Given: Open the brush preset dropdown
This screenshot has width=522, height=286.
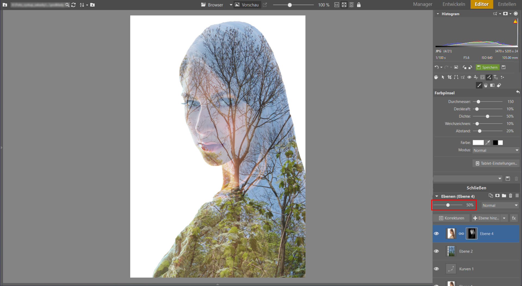Looking at the screenshot, I should [x=468, y=179].
